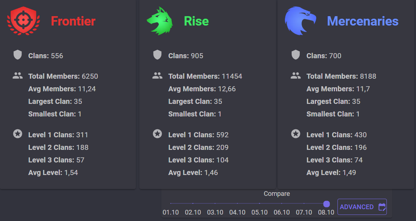This screenshot has height=221, width=416.
Task: Click the star icon beside Frontier Level 1 Clans
Action: pyautogui.click(x=18, y=134)
